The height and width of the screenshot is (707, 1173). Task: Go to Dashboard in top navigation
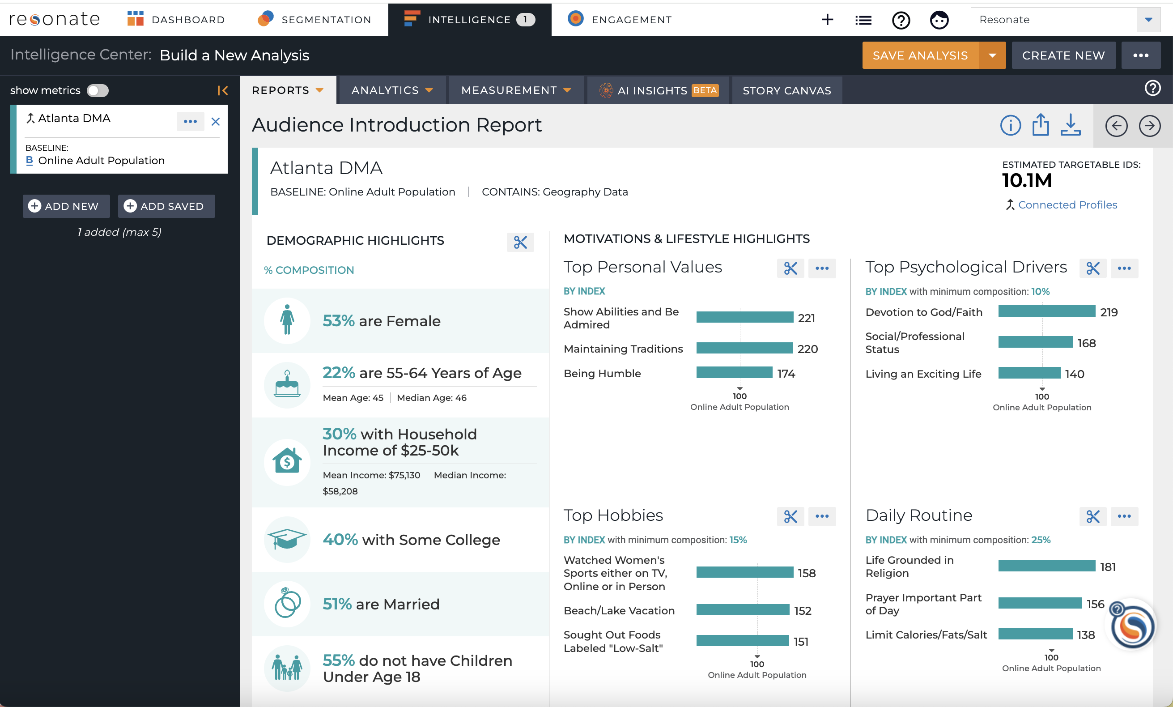point(176,20)
